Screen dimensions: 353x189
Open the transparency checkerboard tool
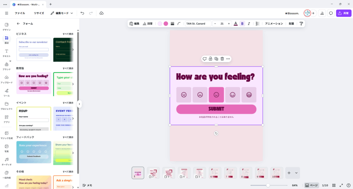[x=257, y=24]
